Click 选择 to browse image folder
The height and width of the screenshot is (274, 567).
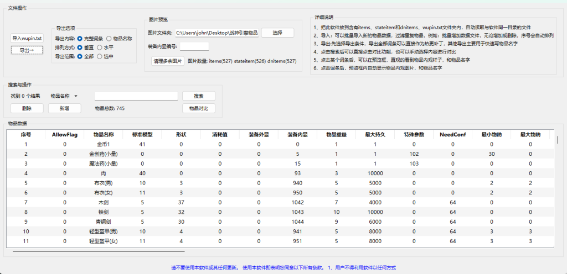point(277,33)
